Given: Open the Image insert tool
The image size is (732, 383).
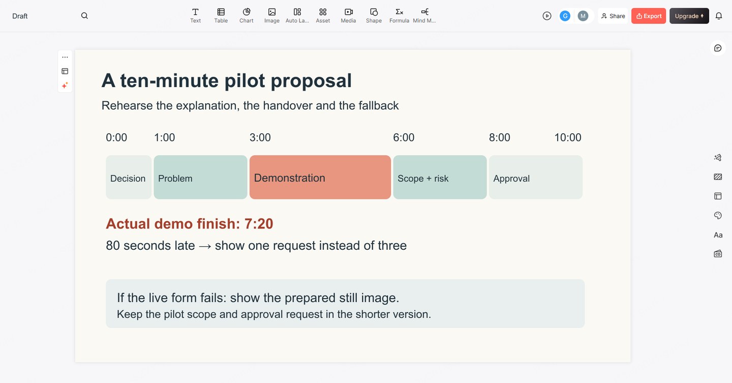Looking at the screenshot, I should click(x=272, y=16).
